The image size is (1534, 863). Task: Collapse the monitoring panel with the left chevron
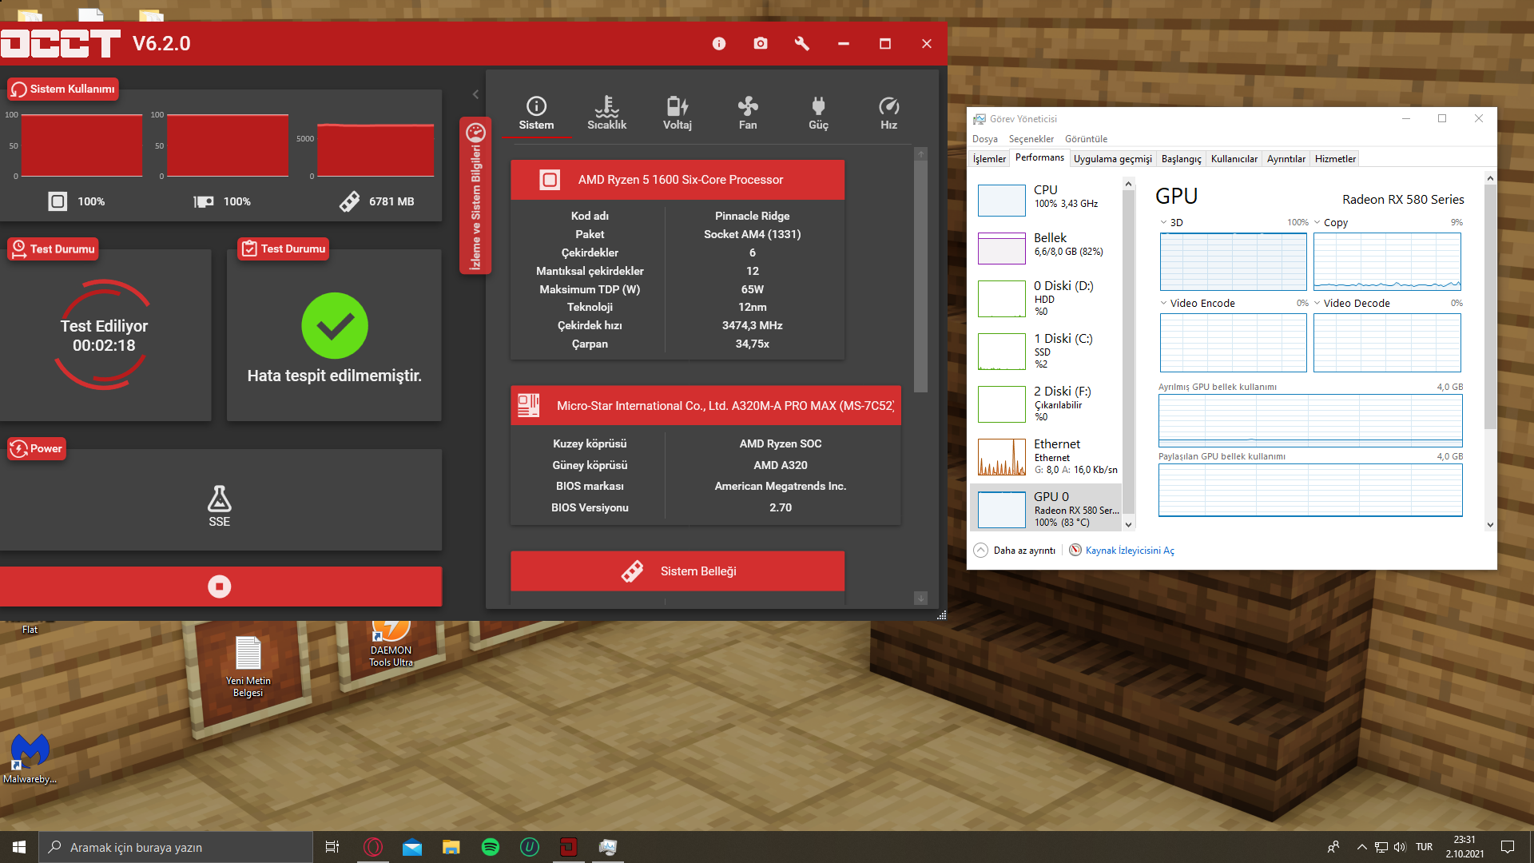[475, 94]
